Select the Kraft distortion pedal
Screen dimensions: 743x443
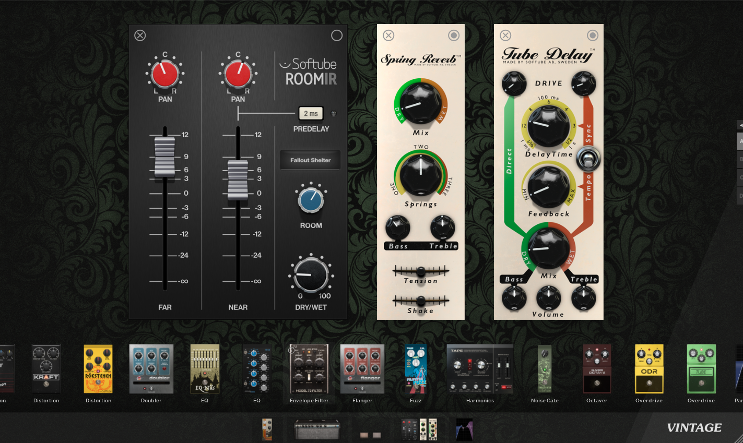46,369
